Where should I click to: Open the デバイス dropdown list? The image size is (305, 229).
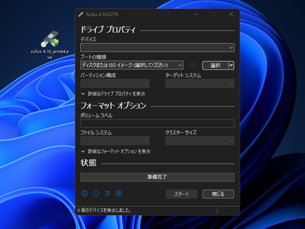(157, 47)
